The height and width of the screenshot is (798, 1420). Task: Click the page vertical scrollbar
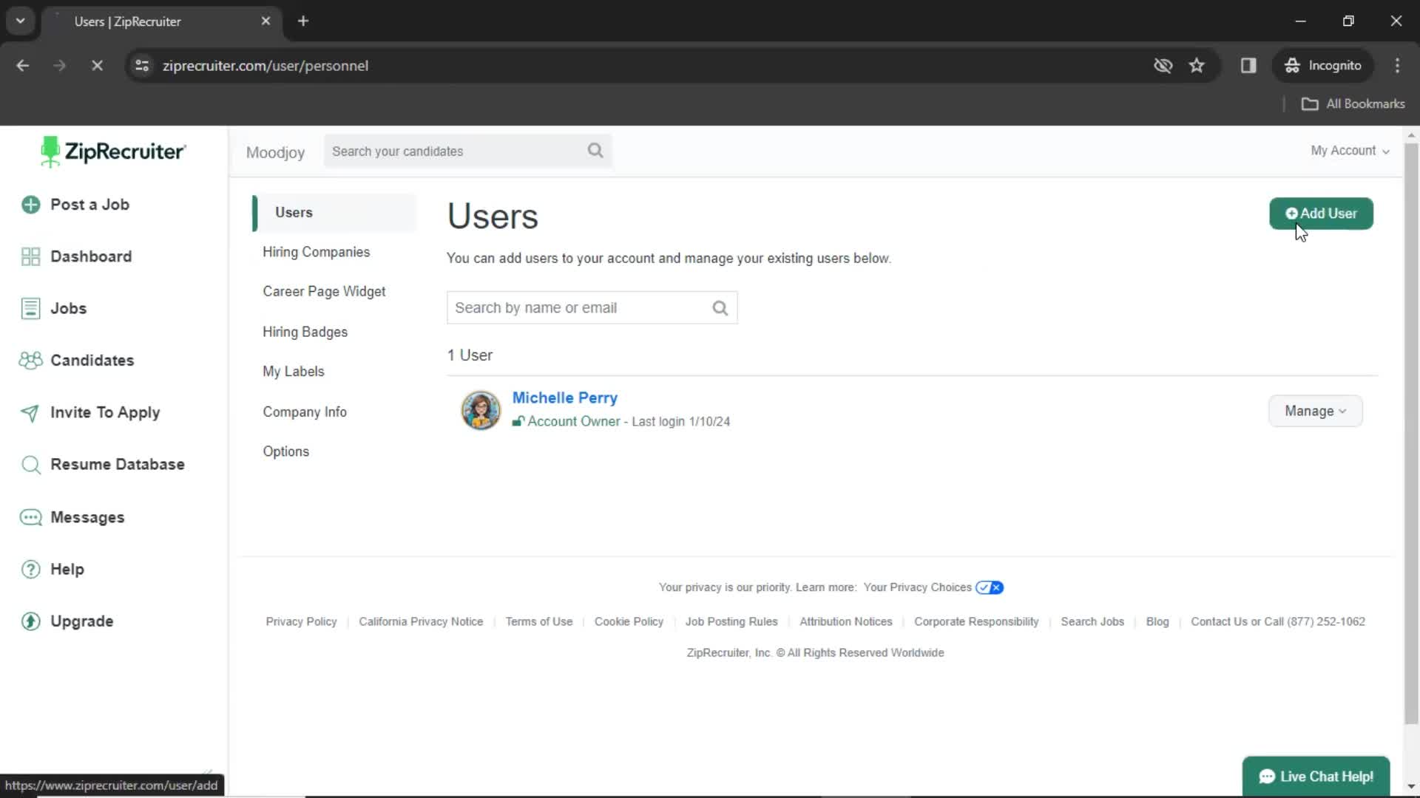tap(1411, 432)
